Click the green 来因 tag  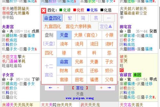pyautogui.click(x=137, y=75)
